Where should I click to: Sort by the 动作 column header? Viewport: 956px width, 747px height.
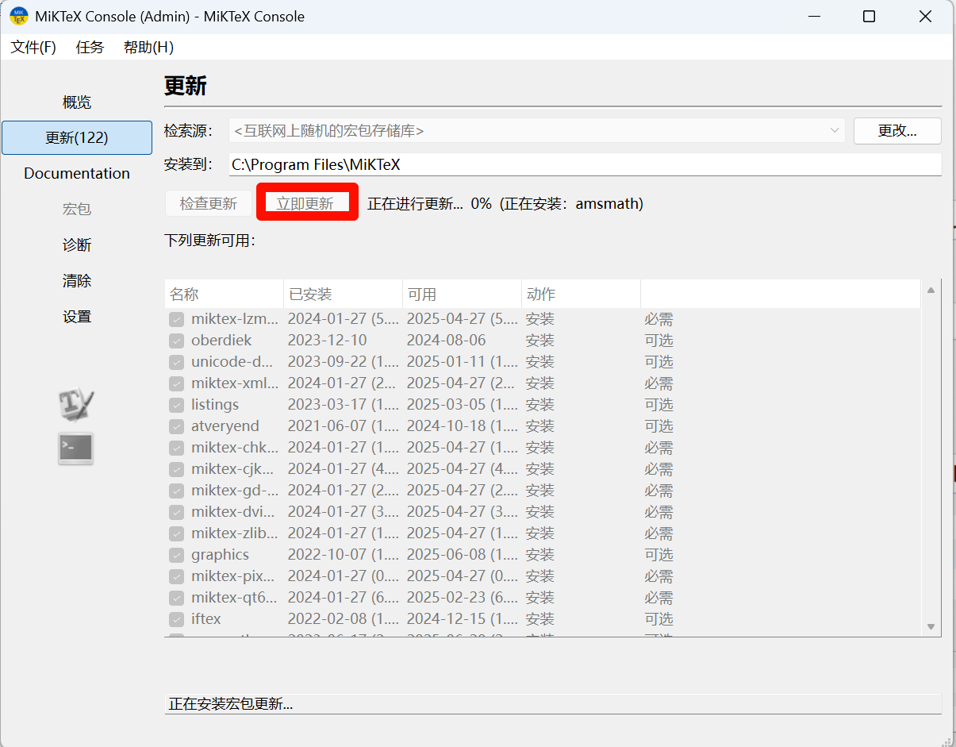pyautogui.click(x=581, y=295)
